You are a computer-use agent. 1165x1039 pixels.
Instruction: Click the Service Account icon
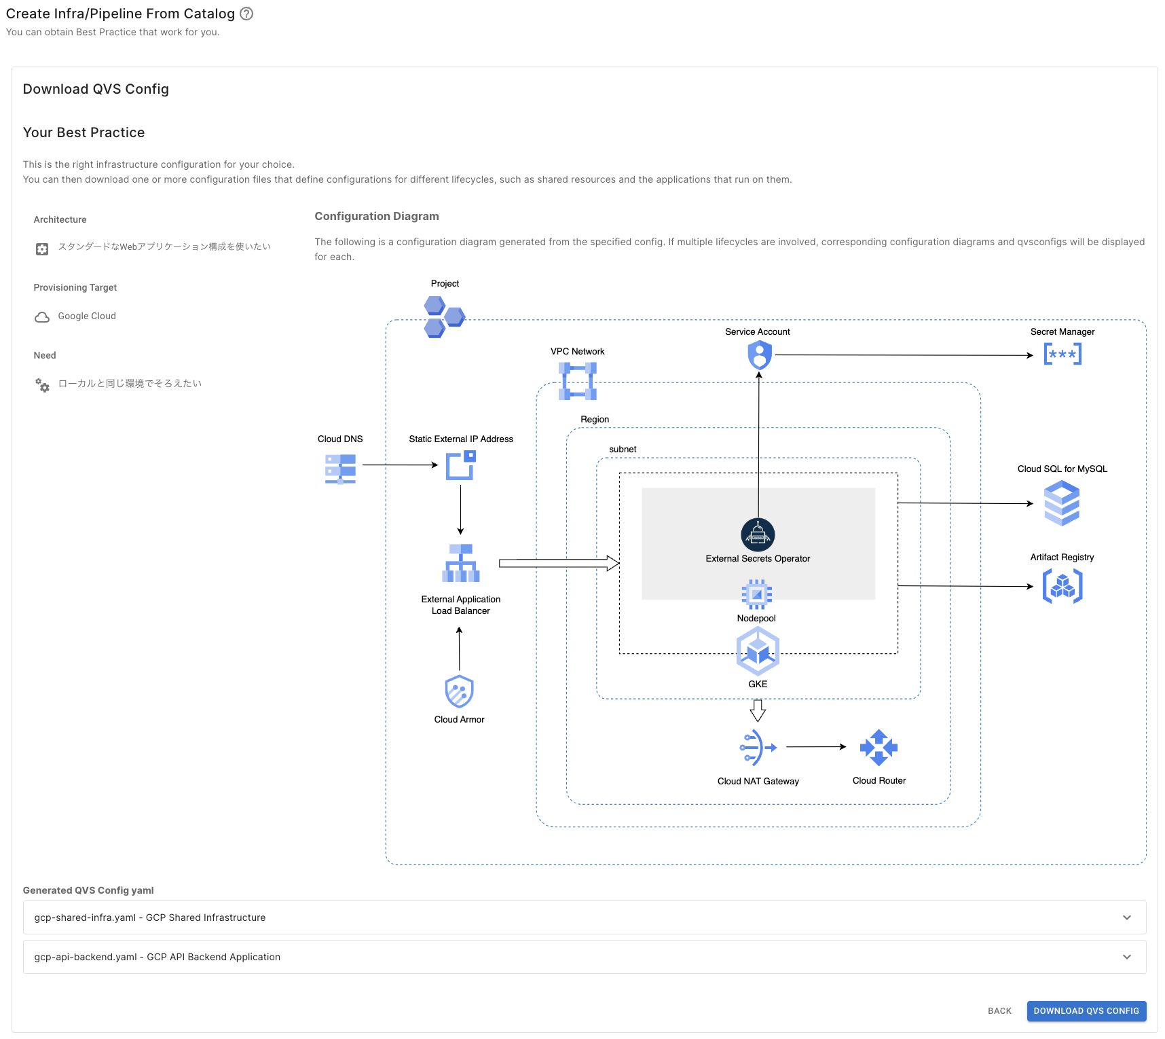(759, 355)
